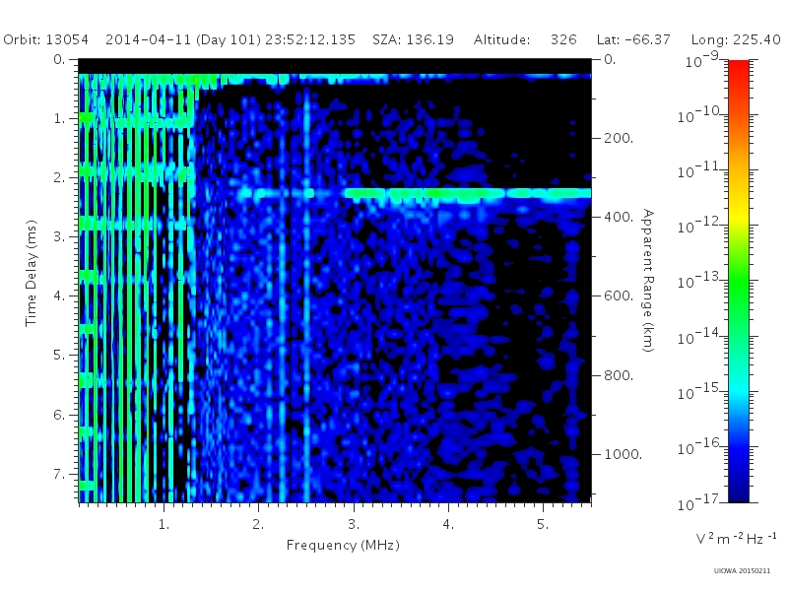This screenshot has height=591, width=788.
Task: Click the '0.' tick on the apparent range axis
Action: (x=610, y=59)
